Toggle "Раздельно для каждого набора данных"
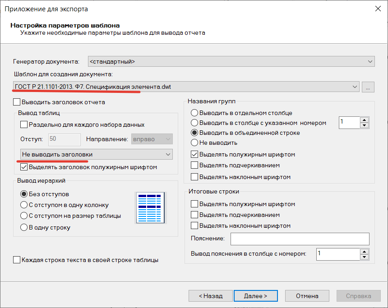Image resolution: width=388 pixels, height=308 pixels. 24,124
